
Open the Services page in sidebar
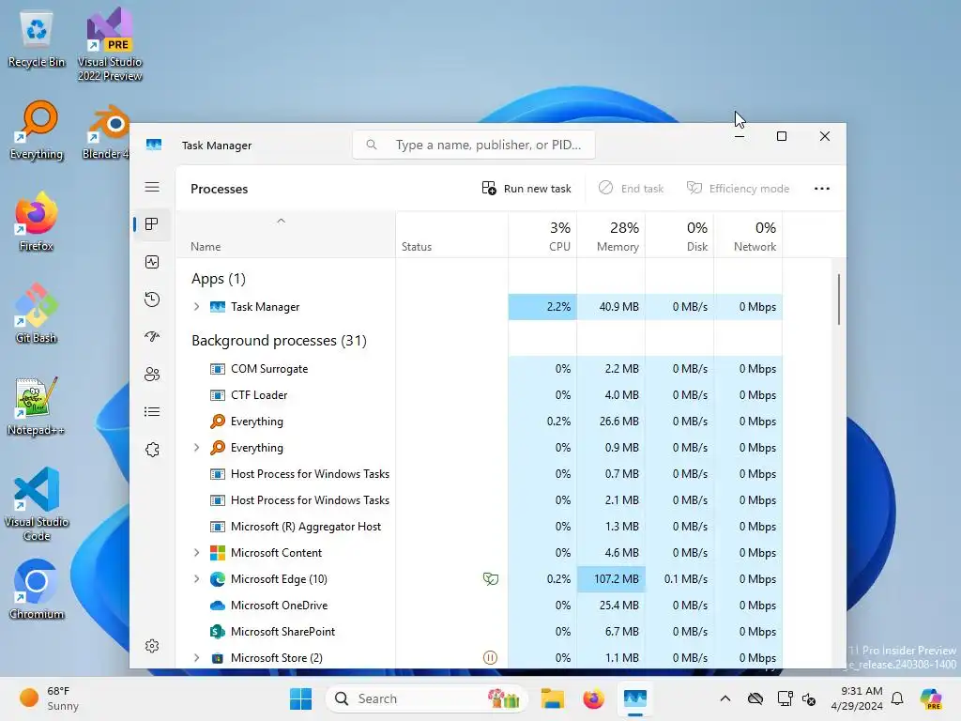[x=152, y=450]
